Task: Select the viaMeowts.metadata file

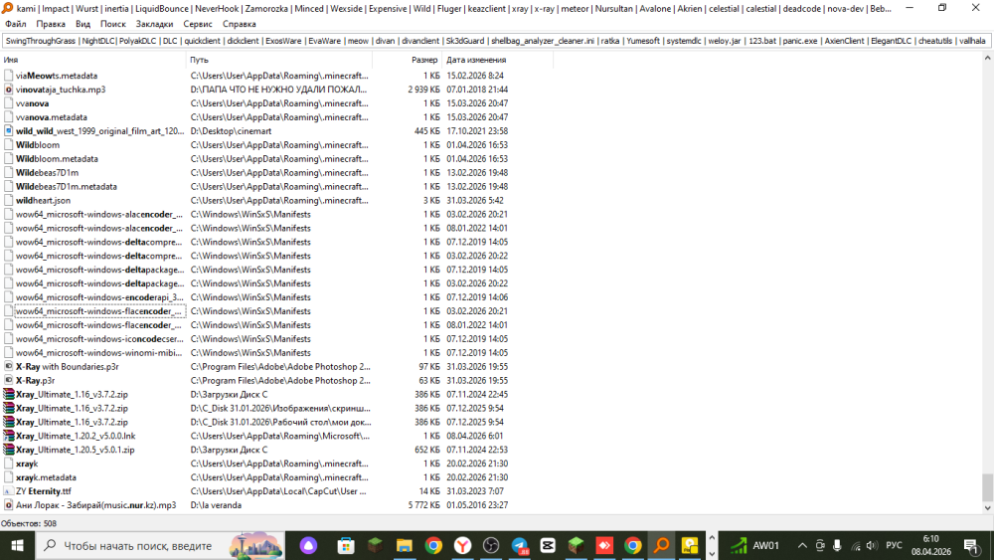Action: [x=57, y=76]
